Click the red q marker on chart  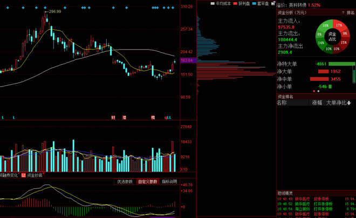[x=166, y=118]
